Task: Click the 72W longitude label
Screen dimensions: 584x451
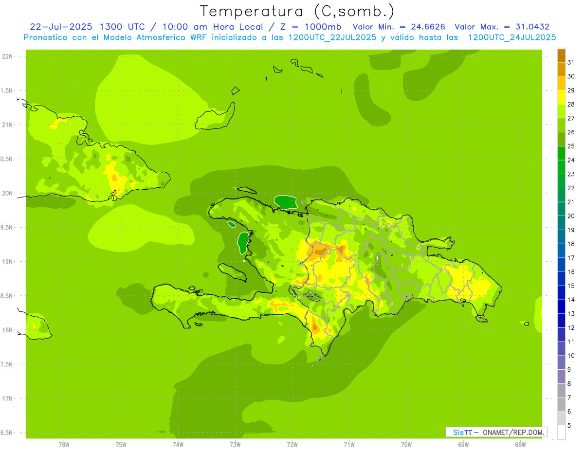Action: click(292, 445)
